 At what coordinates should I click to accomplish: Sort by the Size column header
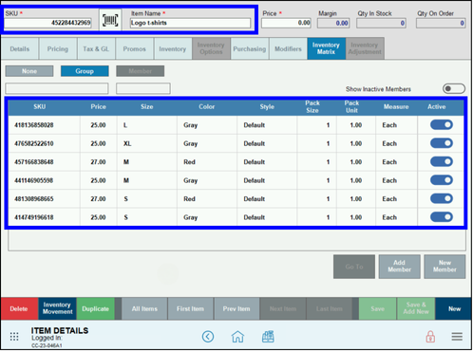pos(147,107)
